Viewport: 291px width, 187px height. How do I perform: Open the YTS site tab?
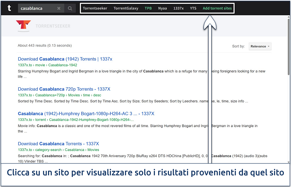[193, 8]
